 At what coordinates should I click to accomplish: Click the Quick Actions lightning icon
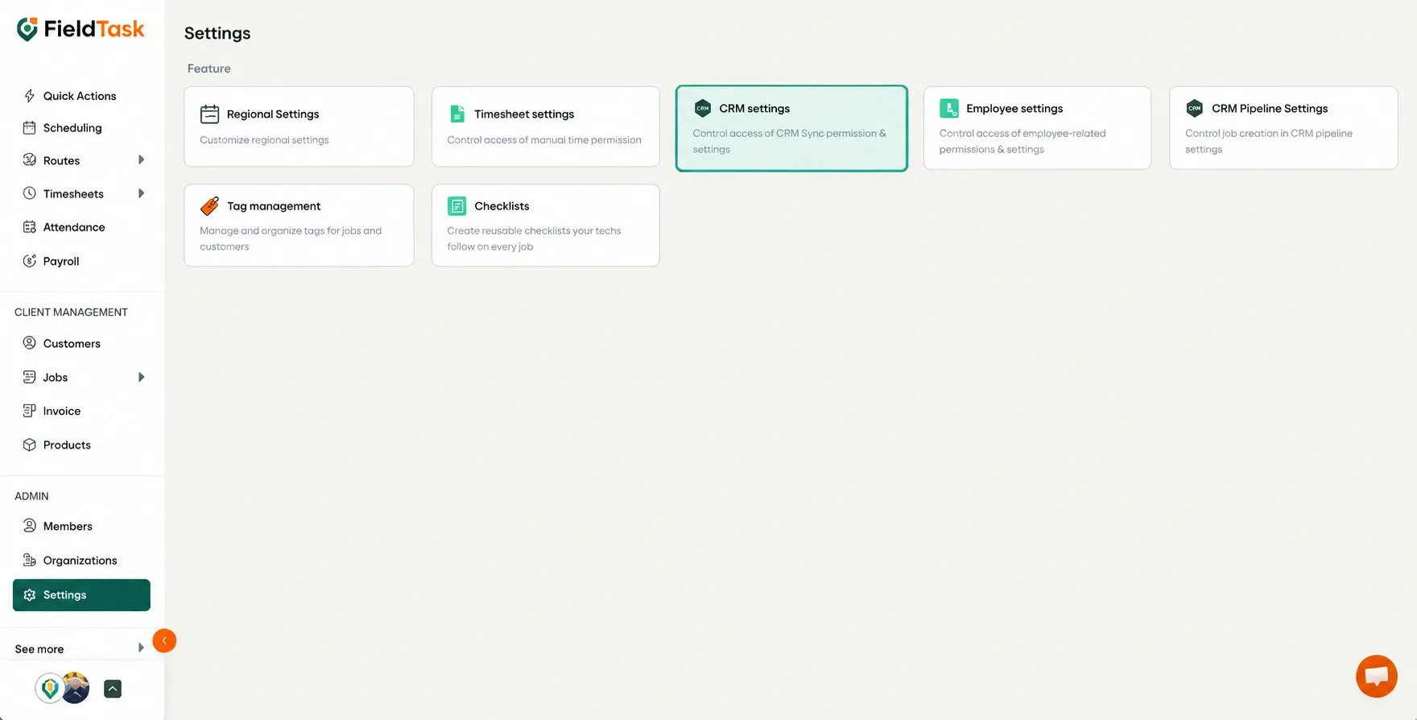30,96
